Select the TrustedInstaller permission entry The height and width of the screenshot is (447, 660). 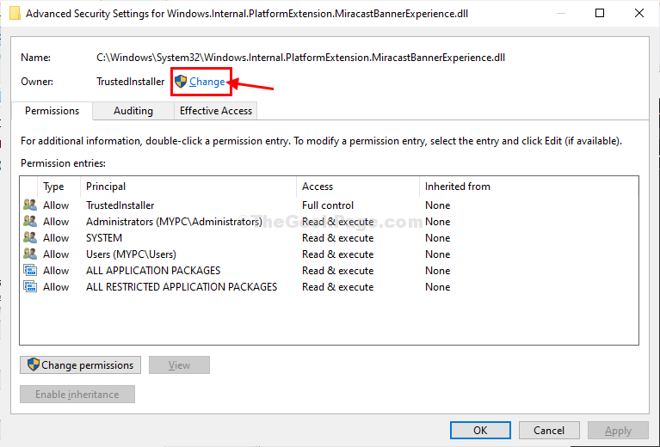tap(329, 205)
